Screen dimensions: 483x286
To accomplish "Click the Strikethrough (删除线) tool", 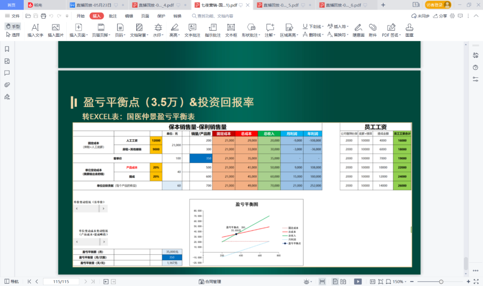I will [313, 35].
